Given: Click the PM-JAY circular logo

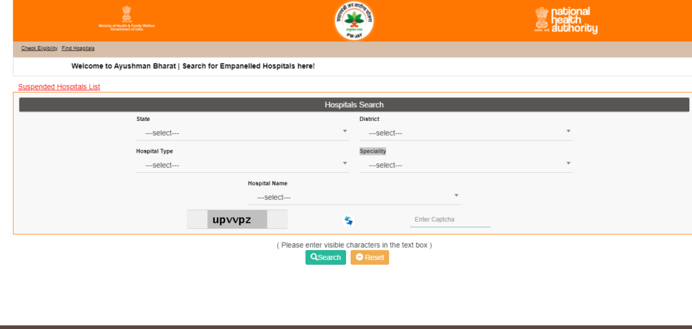Looking at the screenshot, I should click(x=354, y=20).
